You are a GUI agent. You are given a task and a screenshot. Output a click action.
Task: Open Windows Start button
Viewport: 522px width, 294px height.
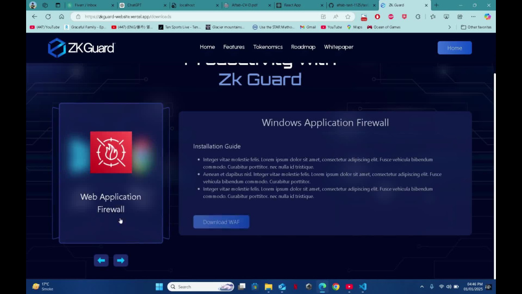click(159, 287)
